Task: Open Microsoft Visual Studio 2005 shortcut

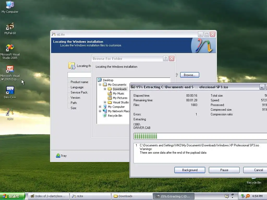Action: pyautogui.click(x=10, y=52)
